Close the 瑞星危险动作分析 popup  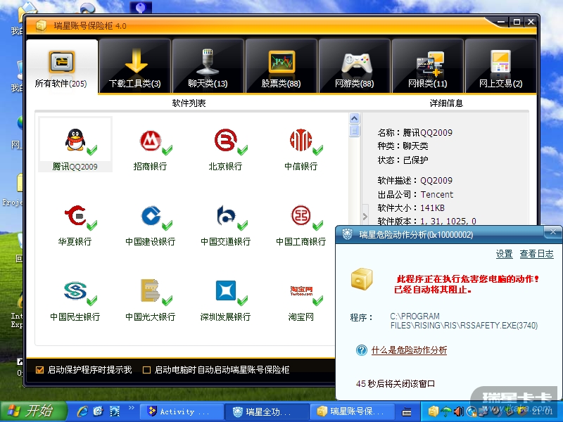[552, 232]
